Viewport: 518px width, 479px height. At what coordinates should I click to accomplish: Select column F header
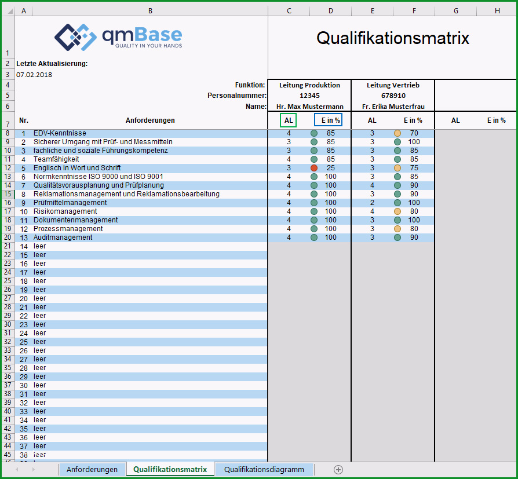[414, 11]
